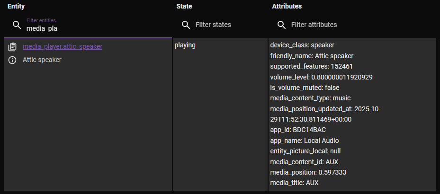The height and width of the screenshot is (194, 440).
Task: Click the is_volume_muted: false attribute
Action: pyautogui.click(x=305, y=88)
